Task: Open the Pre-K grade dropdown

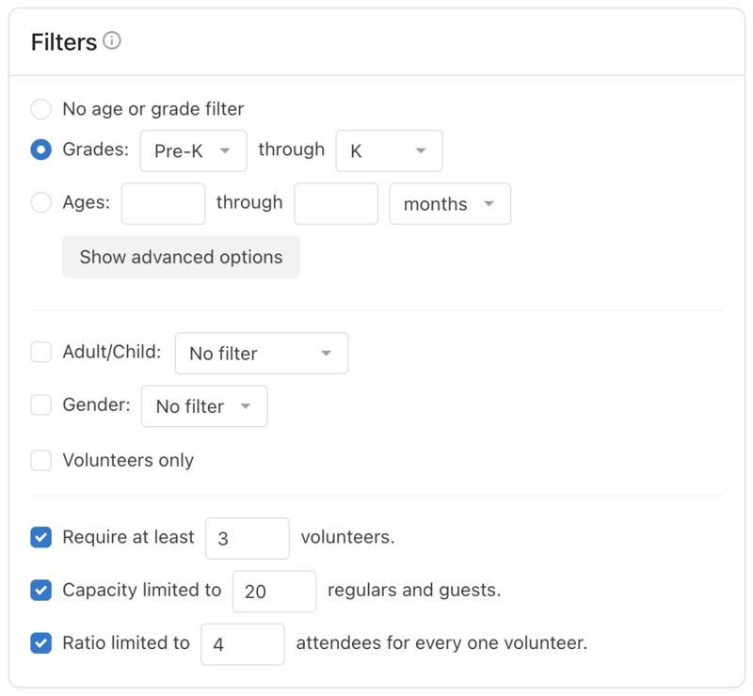Action: (x=193, y=150)
